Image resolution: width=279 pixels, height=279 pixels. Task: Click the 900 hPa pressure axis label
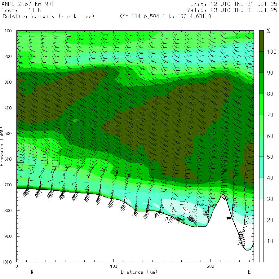click(x=8, y=236)
